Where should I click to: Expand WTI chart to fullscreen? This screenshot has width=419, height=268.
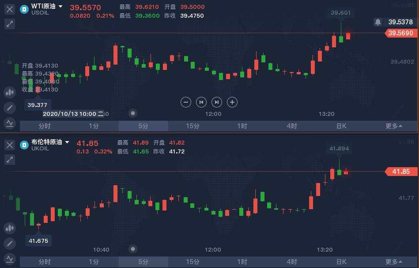(10, 24)
